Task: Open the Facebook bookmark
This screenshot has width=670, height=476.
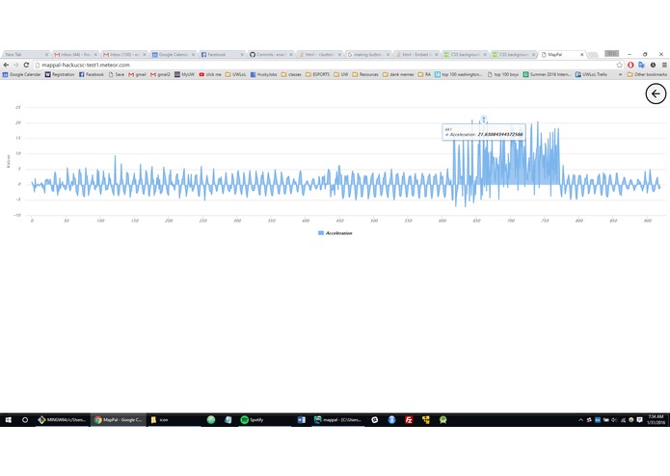Action: 92,74
